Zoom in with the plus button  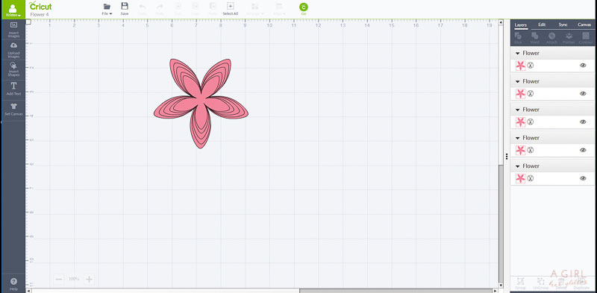pyautogui.click(x=89, y=280)
